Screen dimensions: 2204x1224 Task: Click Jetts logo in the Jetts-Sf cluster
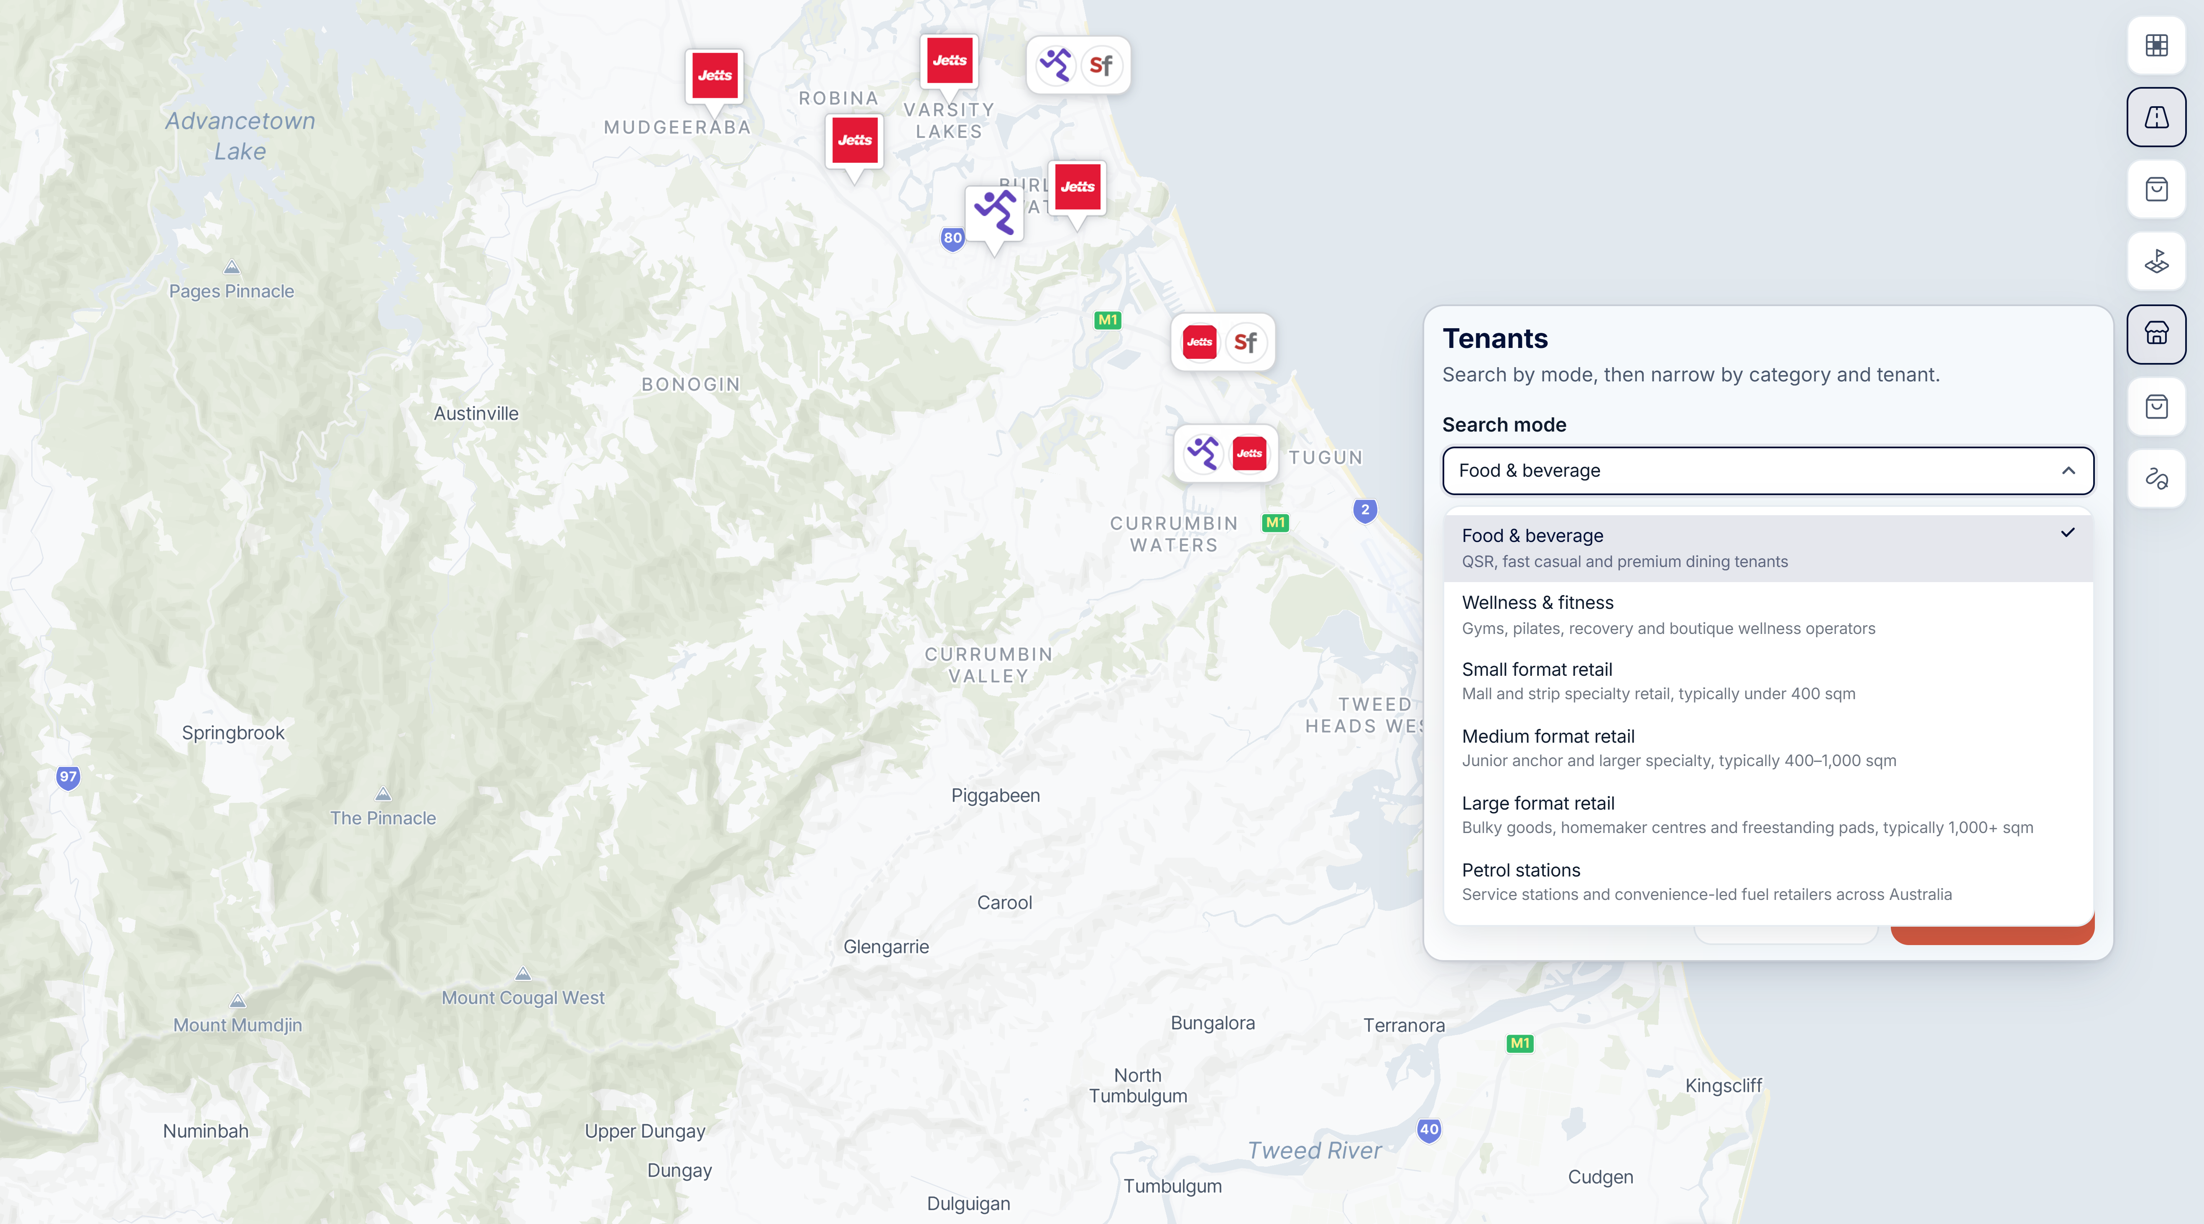pyautogui.click(x=1200, y=342)
